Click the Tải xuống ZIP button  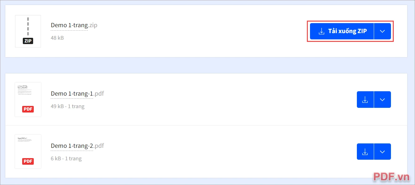click(x=342, y=31)
